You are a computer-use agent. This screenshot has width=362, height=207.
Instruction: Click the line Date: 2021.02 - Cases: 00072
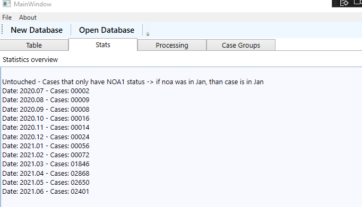pos(46,155)
